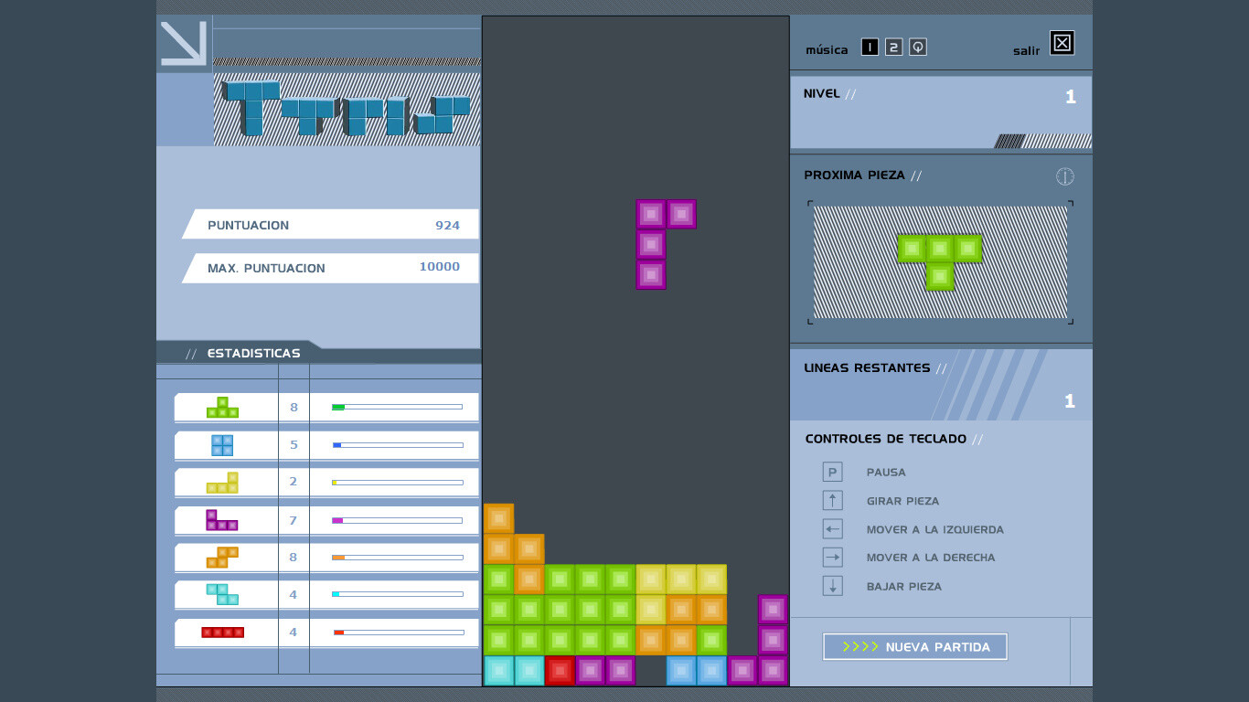Click the red line piece count 4
1249x702 pixels.
294,632
